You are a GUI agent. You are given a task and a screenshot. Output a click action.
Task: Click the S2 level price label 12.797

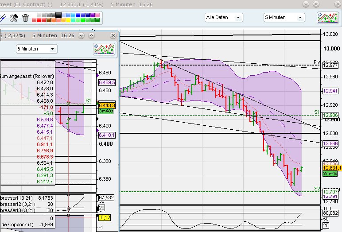click(x=330, y=192)
